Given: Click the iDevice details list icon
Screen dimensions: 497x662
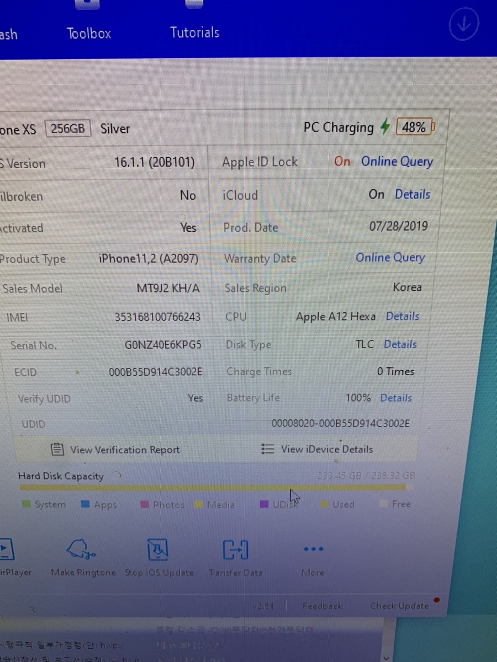Looking at the screenshot, I should point(268,449).
